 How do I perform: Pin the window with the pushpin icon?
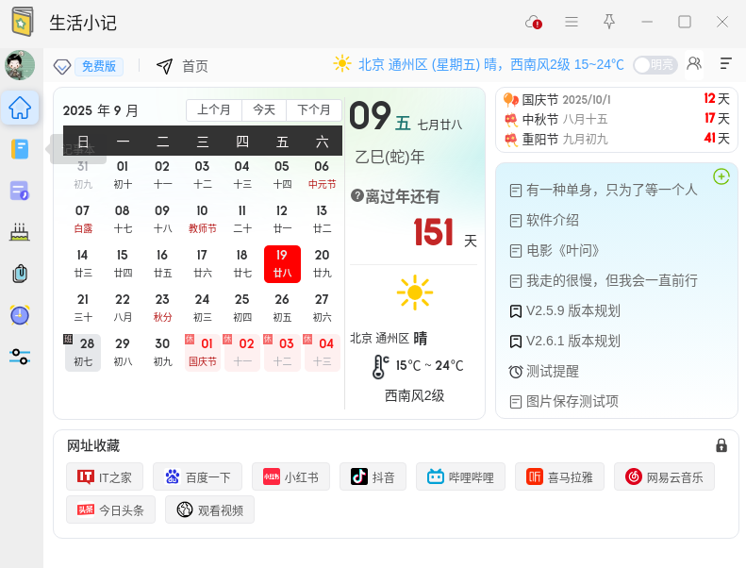[x=609, y=22]
